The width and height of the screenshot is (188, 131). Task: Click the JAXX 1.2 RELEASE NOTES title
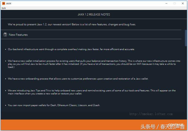coord(94,14)
